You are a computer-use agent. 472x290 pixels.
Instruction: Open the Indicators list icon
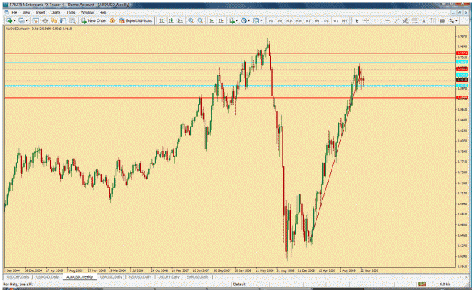pyautogui.click(x=232, y=21)
